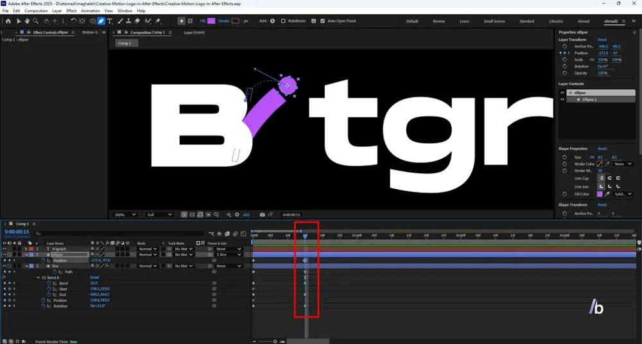Screen dimensions: 642x344
Task: Collapse the ellipse layer twirl arrow
Action: click(27, 255)
